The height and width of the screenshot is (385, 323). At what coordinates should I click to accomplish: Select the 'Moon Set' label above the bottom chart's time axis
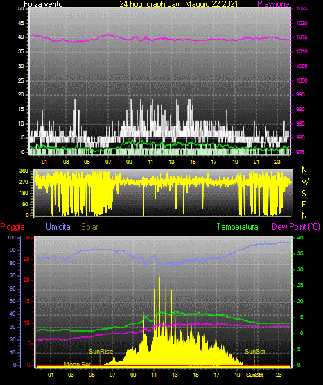[77, 365]
